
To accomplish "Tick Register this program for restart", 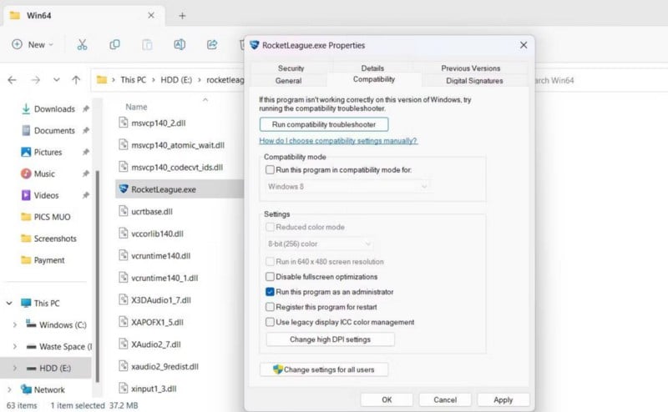I will point(270,307).
